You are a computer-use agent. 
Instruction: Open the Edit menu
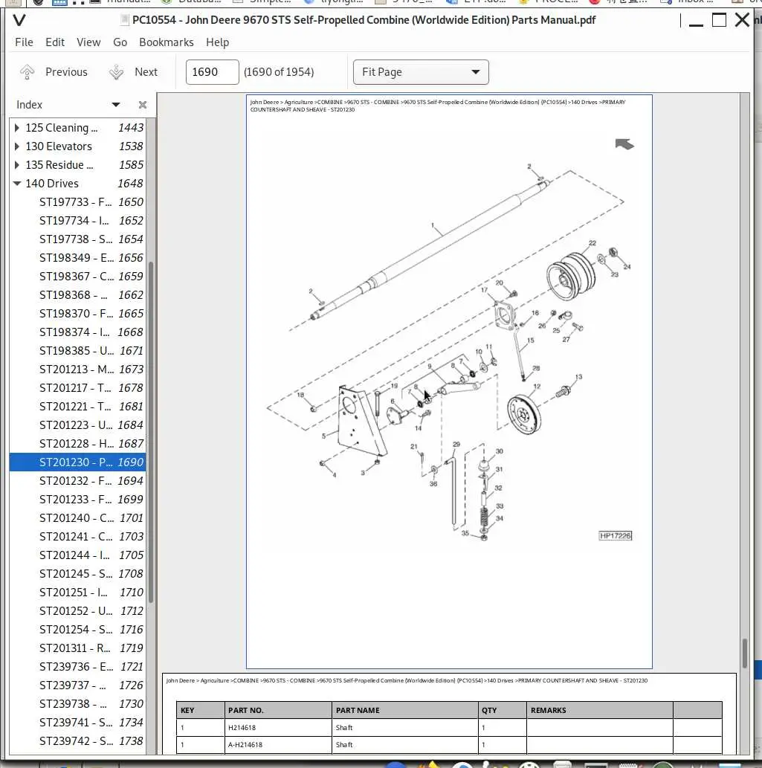click(x=55, y=42)
